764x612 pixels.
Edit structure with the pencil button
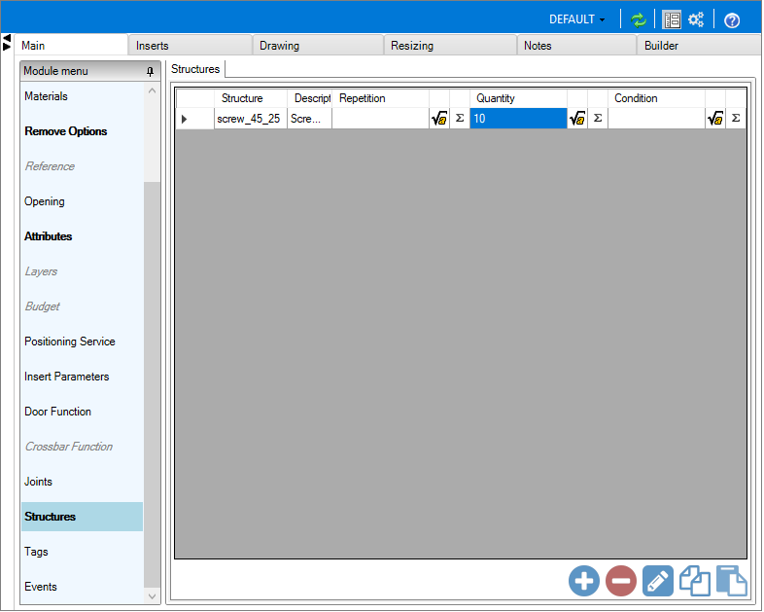658,581
